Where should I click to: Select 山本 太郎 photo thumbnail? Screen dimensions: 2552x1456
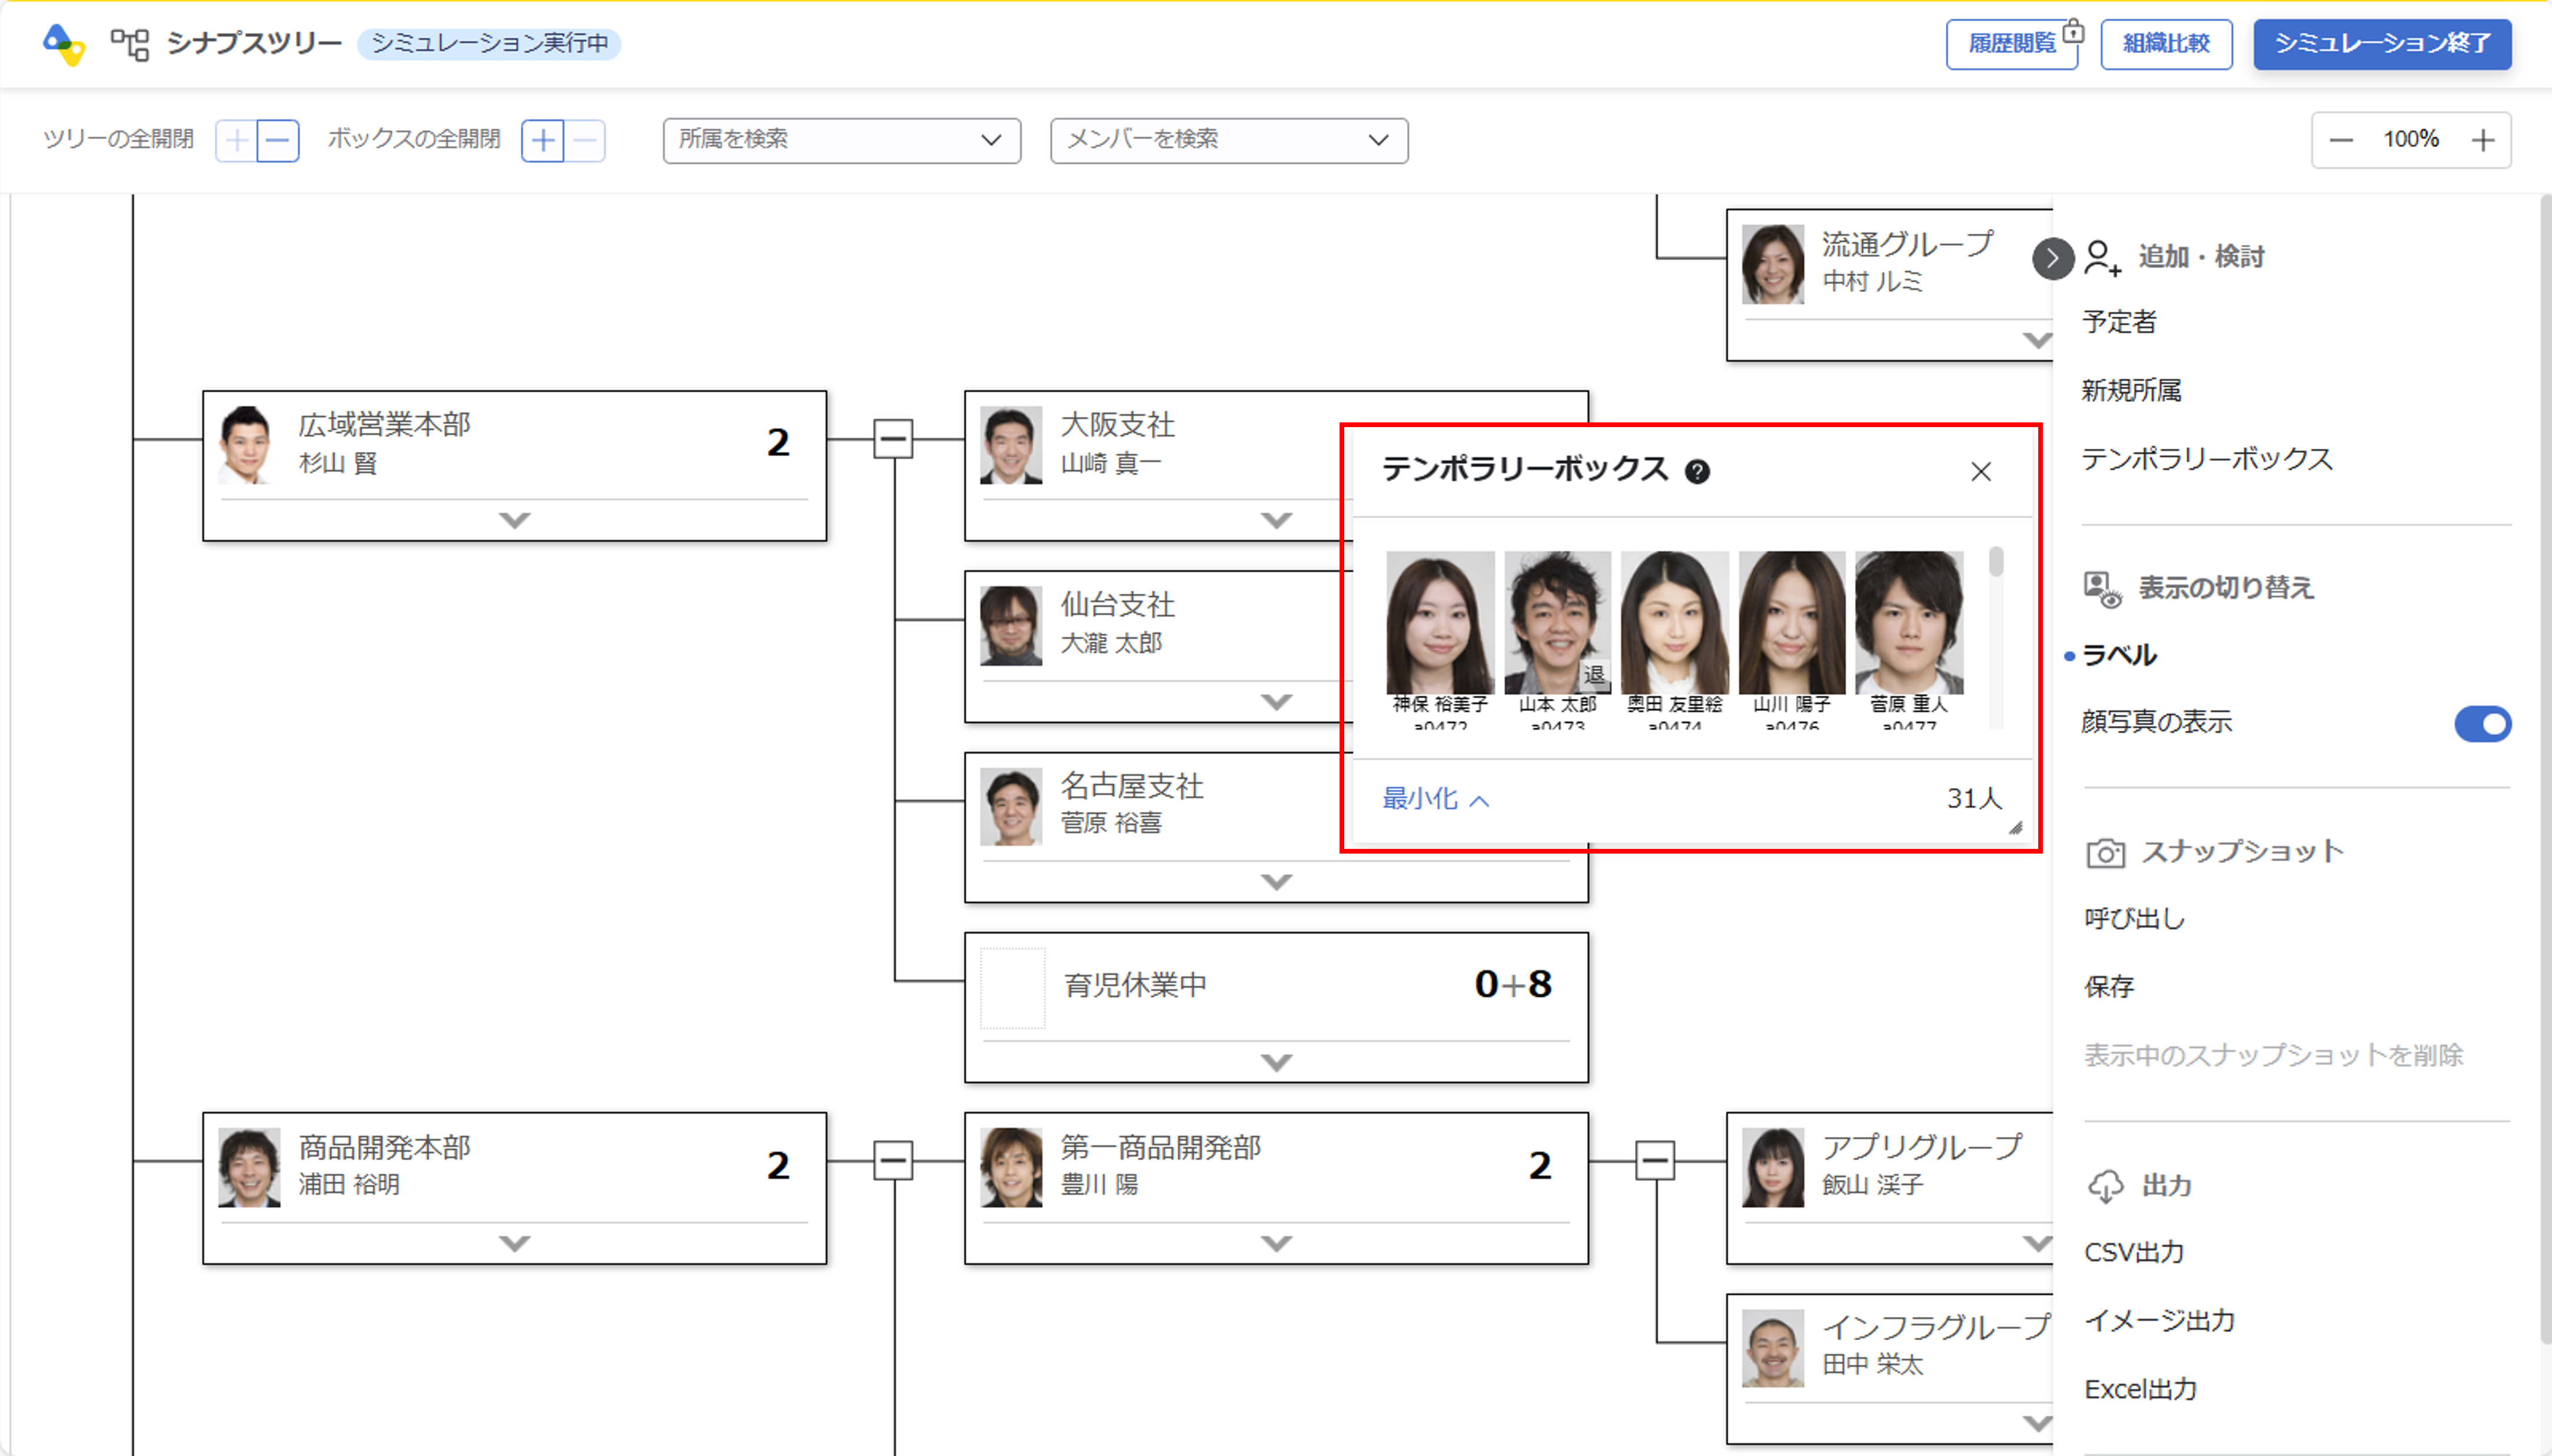pos(1557,622)
